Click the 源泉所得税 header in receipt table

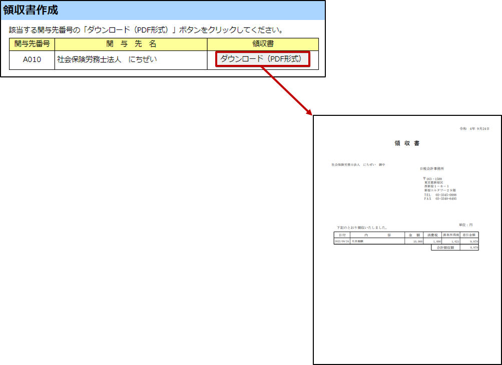(451, 234)
